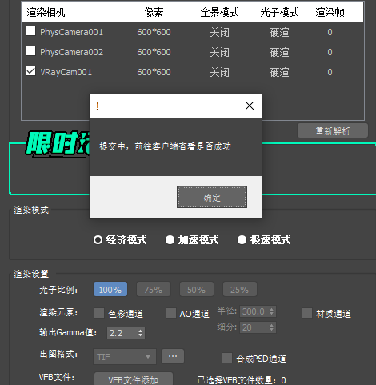Screen dimensions: 376x385
Task: Click the 重新解析 button
Action: [333, 130]
